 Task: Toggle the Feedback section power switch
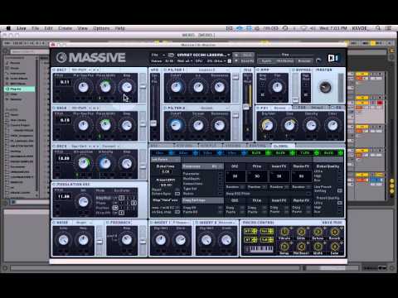coord(107,223)
